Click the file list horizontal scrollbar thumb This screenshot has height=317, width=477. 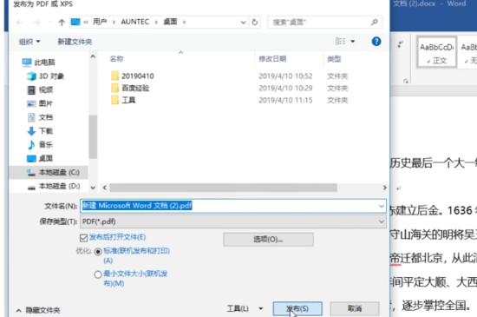coord(223,188)
